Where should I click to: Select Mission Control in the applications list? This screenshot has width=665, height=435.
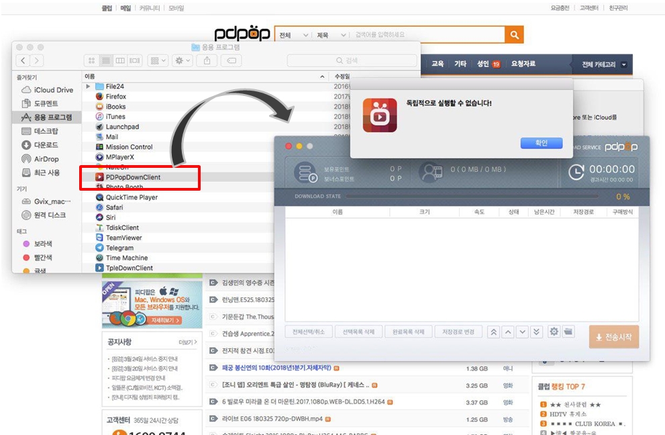pyautogui.click(x=124, y=147)
